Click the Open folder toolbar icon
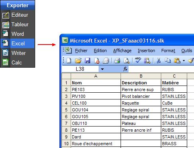Screen dimensions: 194x148 tap(78, 61)
